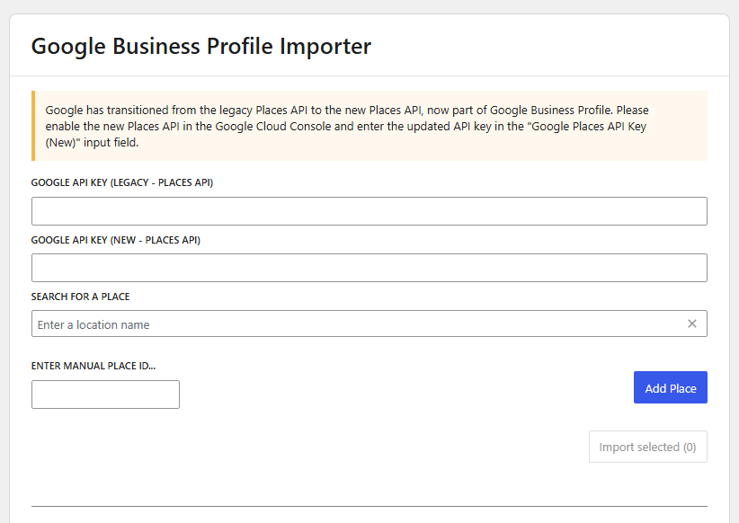The width and height of the screenshot is (739, 523).
Task: Click the horizontal divider below Import selected
Action: 369,506
